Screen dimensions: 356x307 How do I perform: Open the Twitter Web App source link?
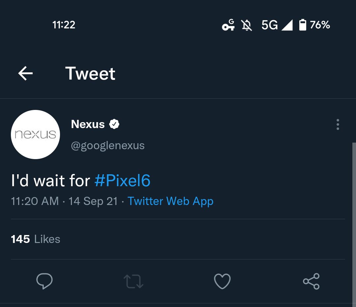170,201
